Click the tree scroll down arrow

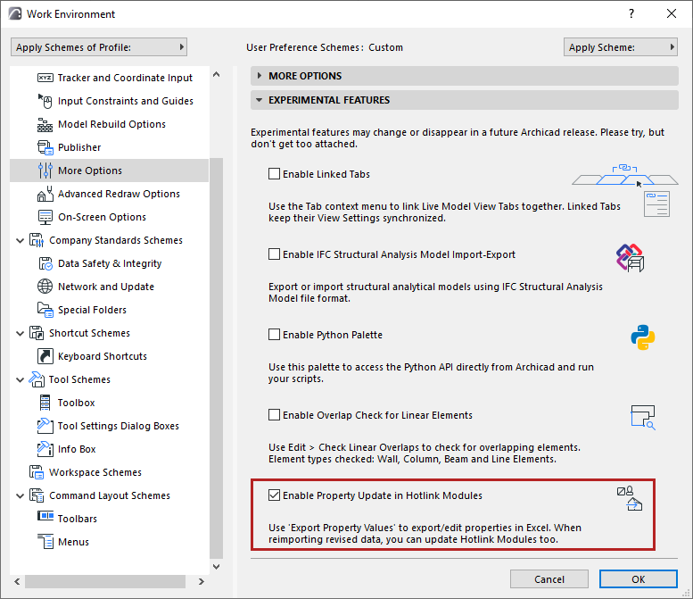click(216, 566)
